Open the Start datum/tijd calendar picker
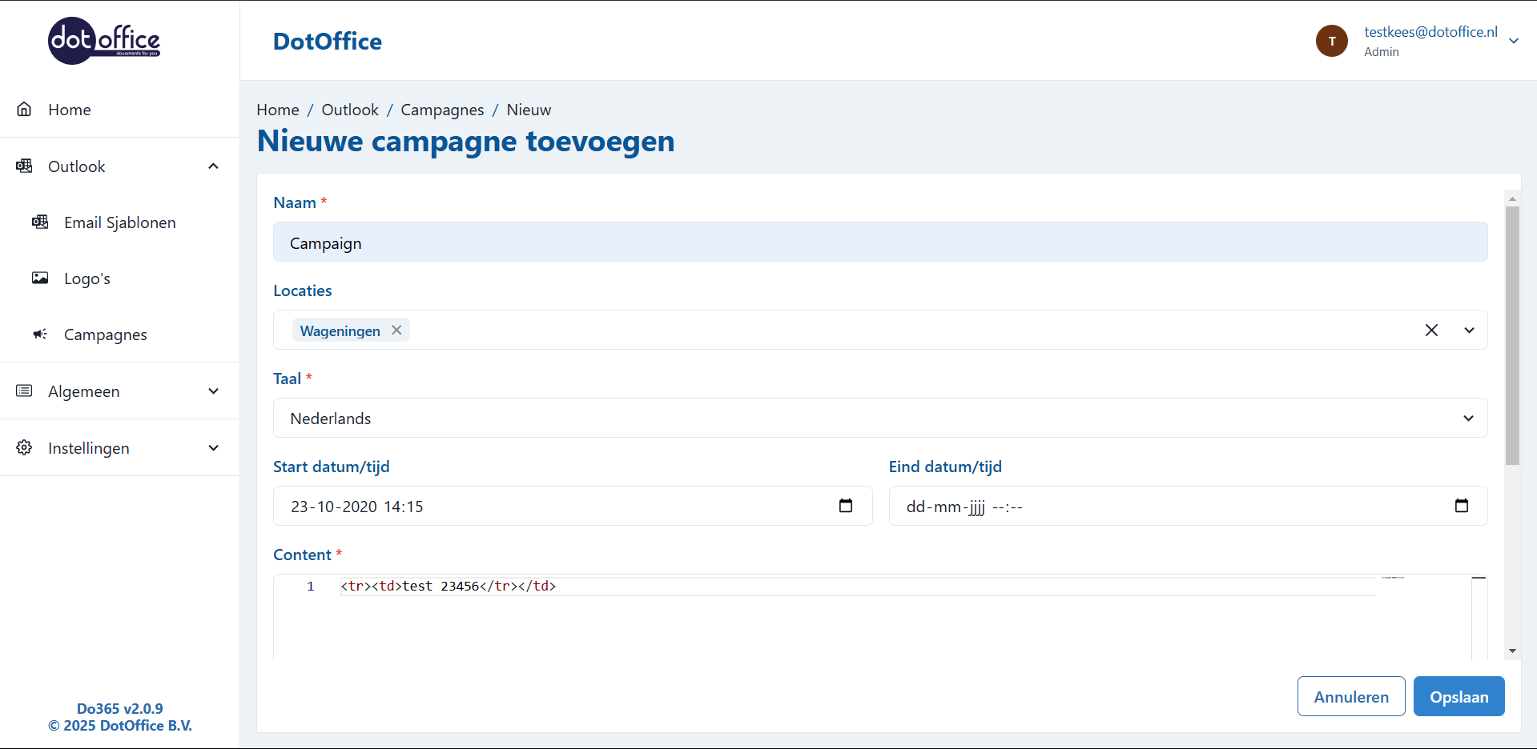The image size is (1537, 749). 845,506
